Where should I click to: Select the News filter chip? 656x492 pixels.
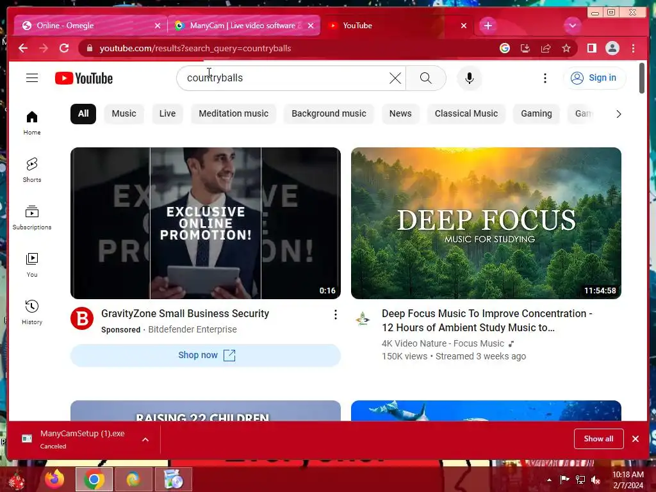(x=400, y=114)
